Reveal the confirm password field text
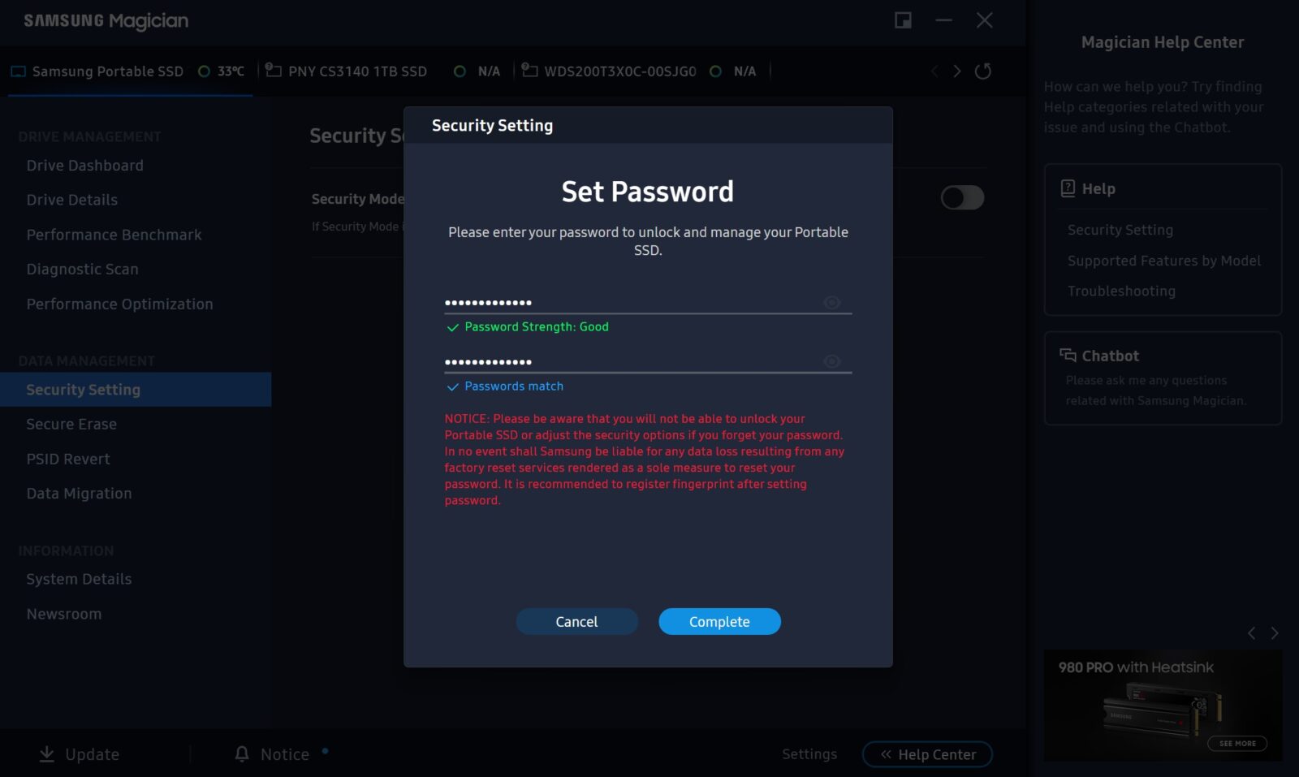Viewport: 1299px width, 777px height. (831, 361)
